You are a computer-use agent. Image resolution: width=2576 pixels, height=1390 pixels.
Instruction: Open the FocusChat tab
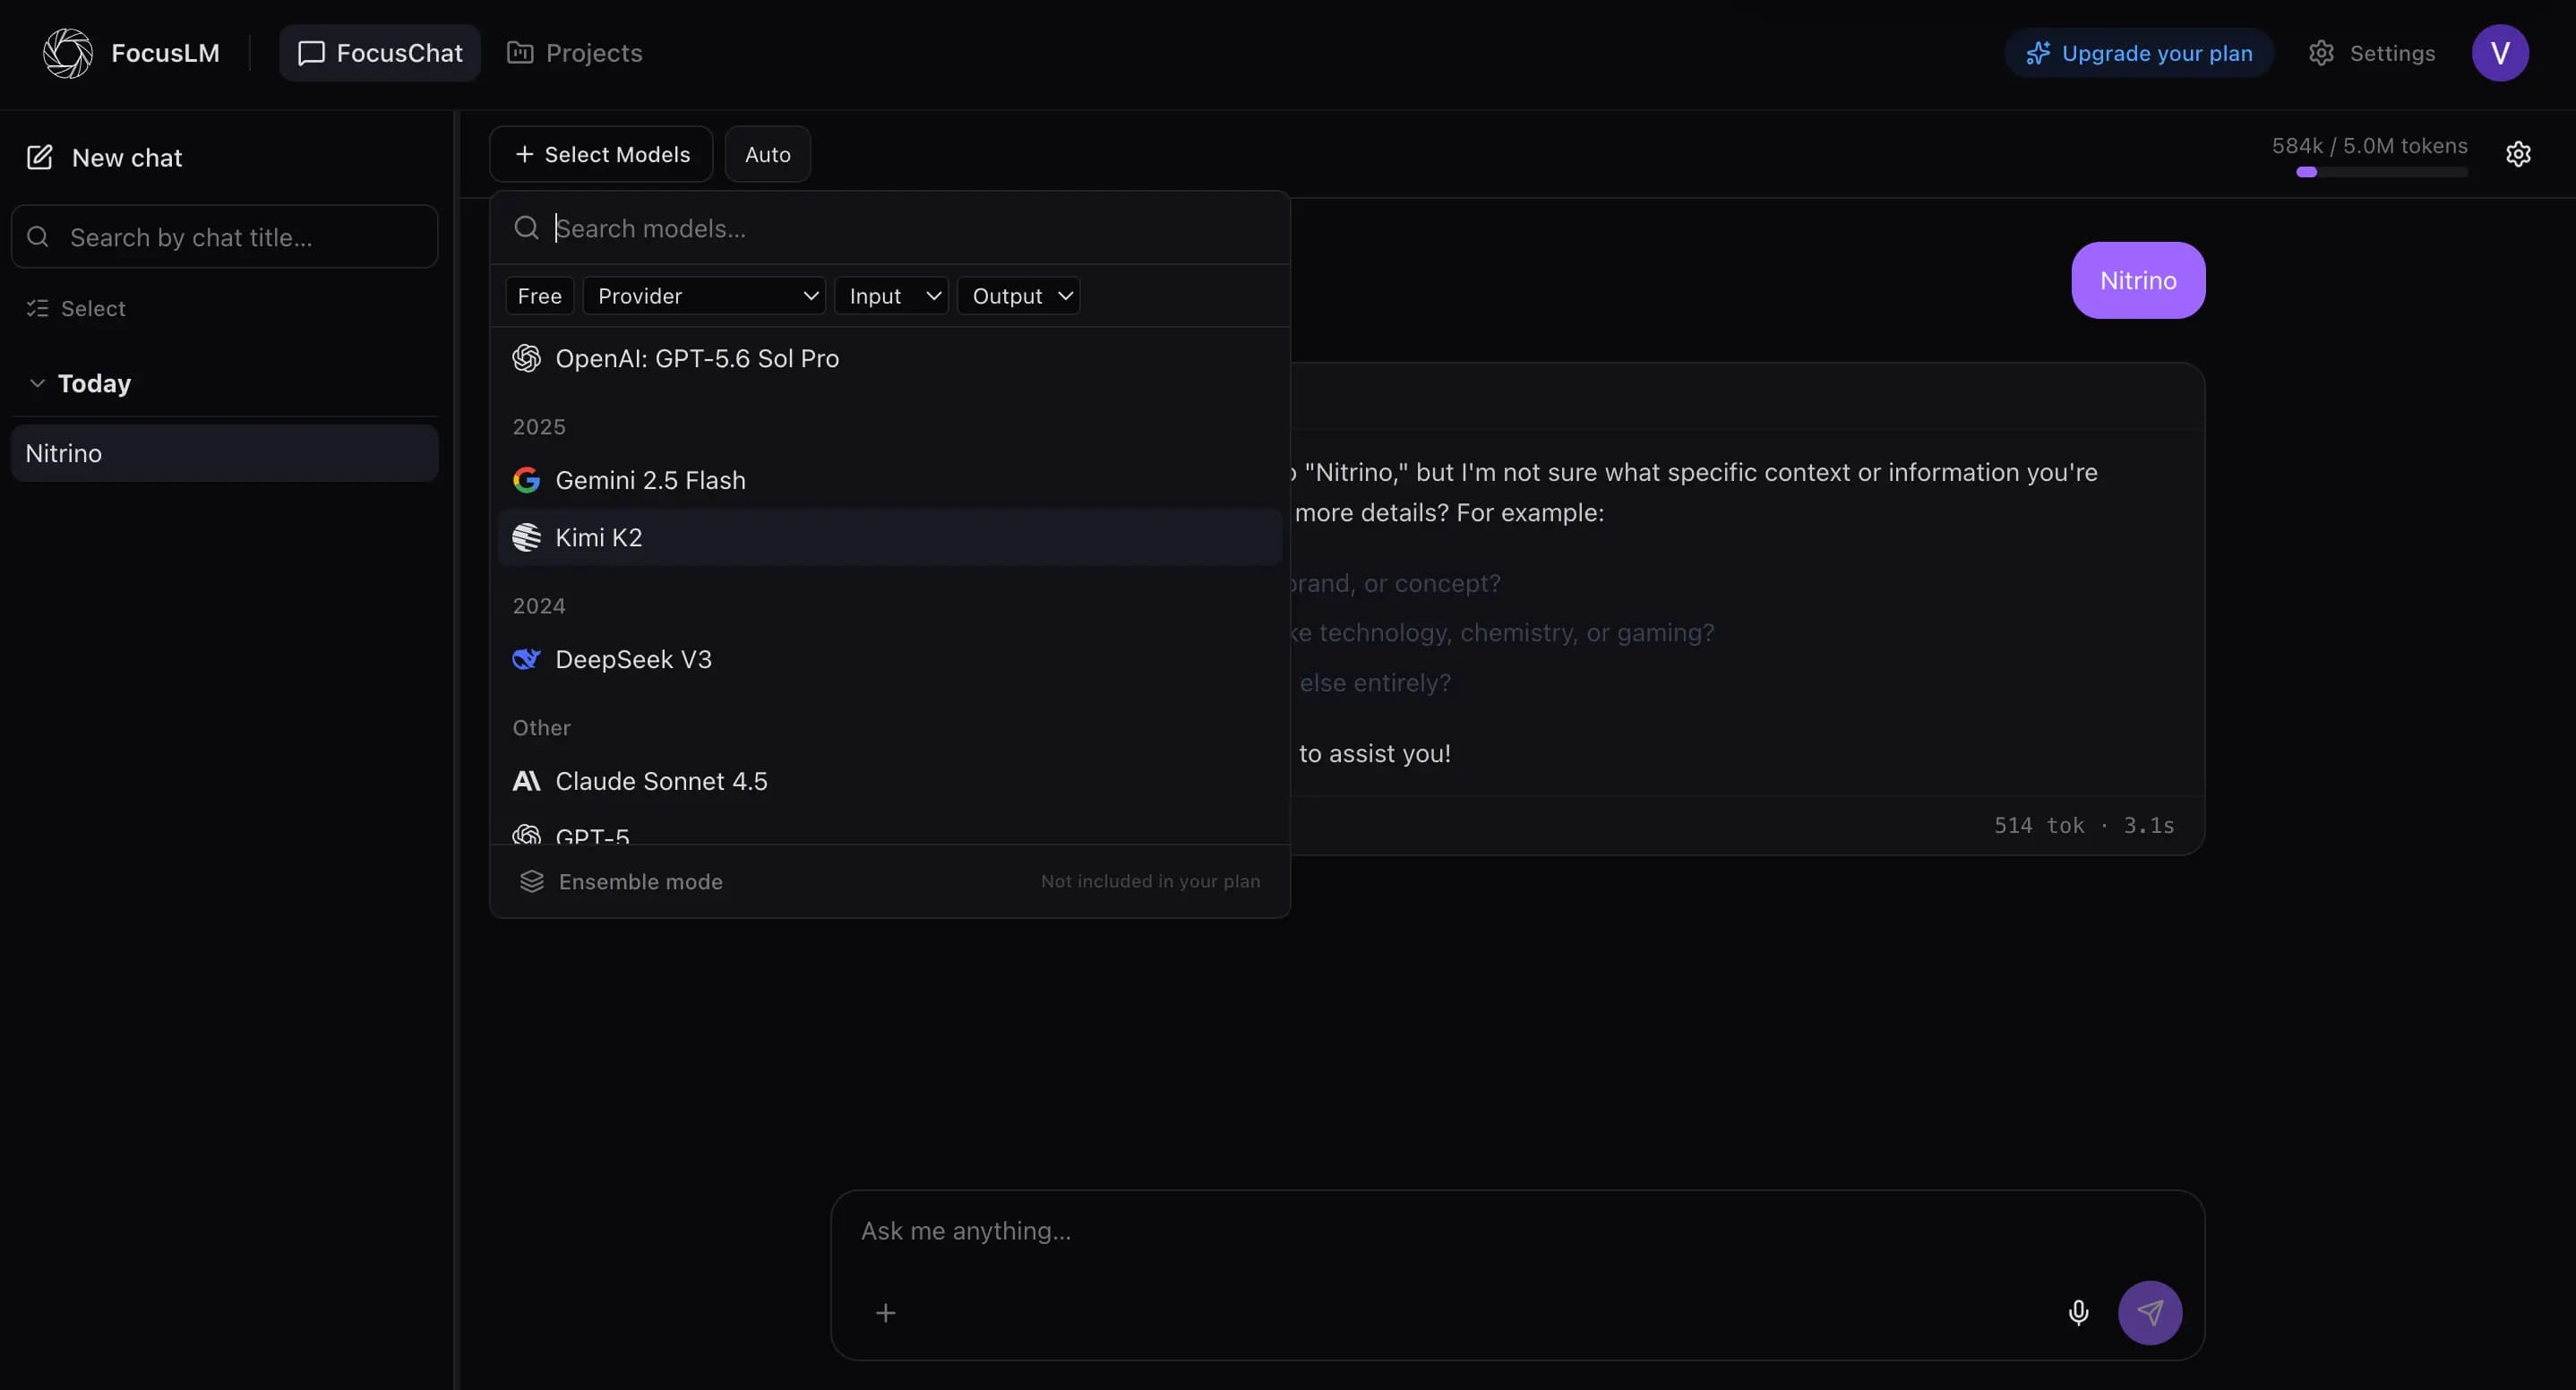point(380,53)
